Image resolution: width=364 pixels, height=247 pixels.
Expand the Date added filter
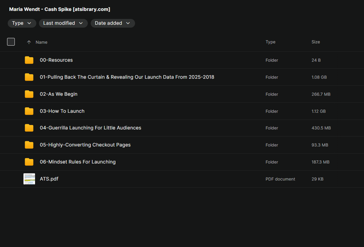click(x=113, y=23)
